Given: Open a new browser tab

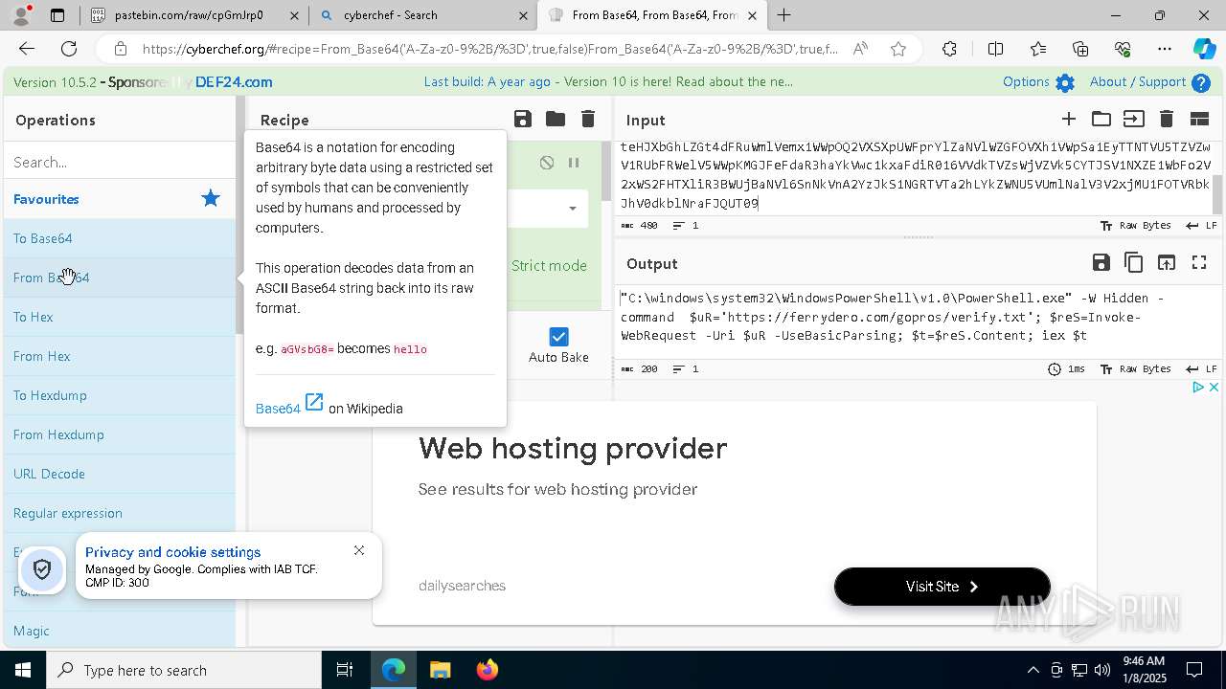Looking at the screenshot, I should tap(784, 15).
